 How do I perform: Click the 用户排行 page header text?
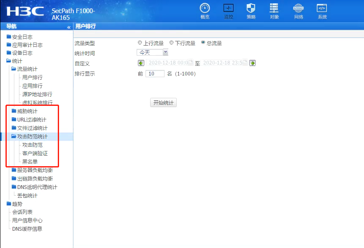tap(86, 26)
